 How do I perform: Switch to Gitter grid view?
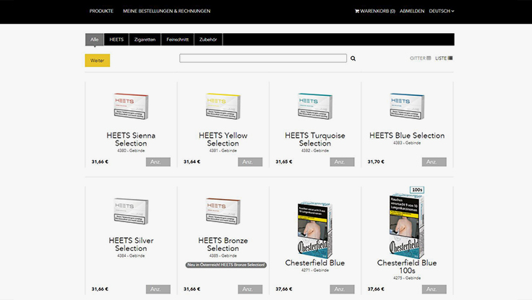pos(420,58)
